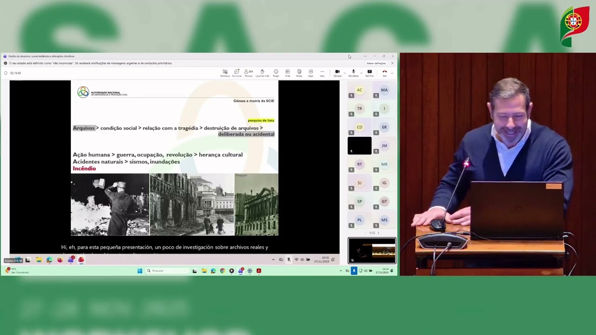Click Alterar definições in the notification bar

coord(376,63)
